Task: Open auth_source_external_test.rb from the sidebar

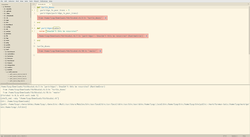Action: click(x=18, y=74)
